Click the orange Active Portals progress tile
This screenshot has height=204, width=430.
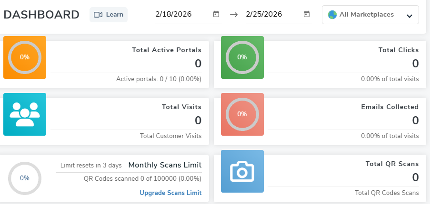(25, 57)
